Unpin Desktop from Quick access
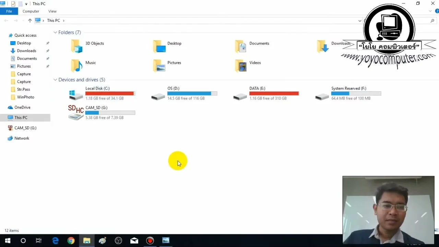Image resolution: width=439 pixels, height=247 pixels. [x=48, y=43]
